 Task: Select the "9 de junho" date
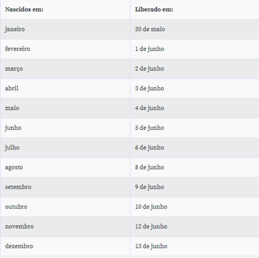pos(149,187)
